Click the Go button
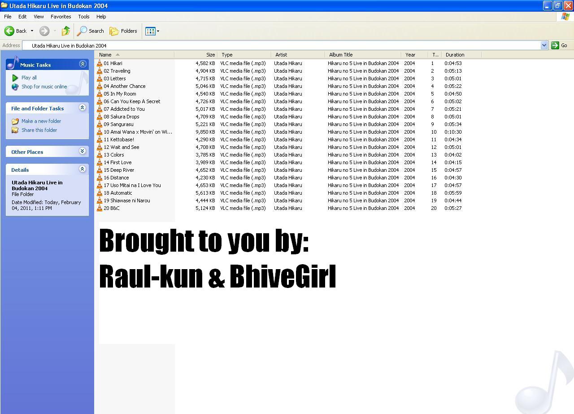Screen dimensions: 574x414 click(559, 45)
